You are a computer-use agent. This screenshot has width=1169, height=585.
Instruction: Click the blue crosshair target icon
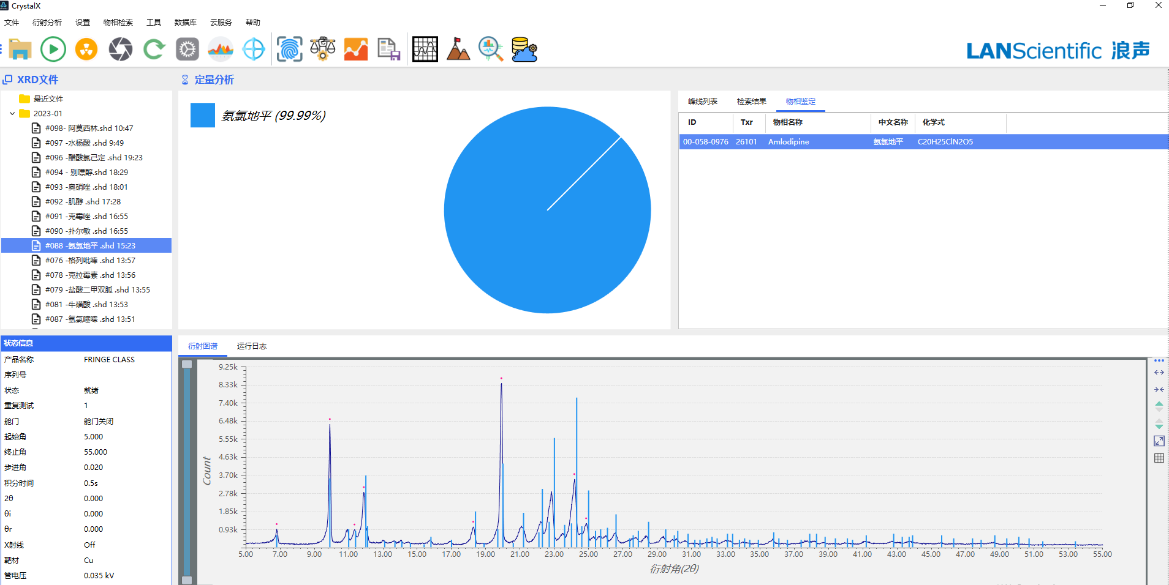tap(254, 49)
